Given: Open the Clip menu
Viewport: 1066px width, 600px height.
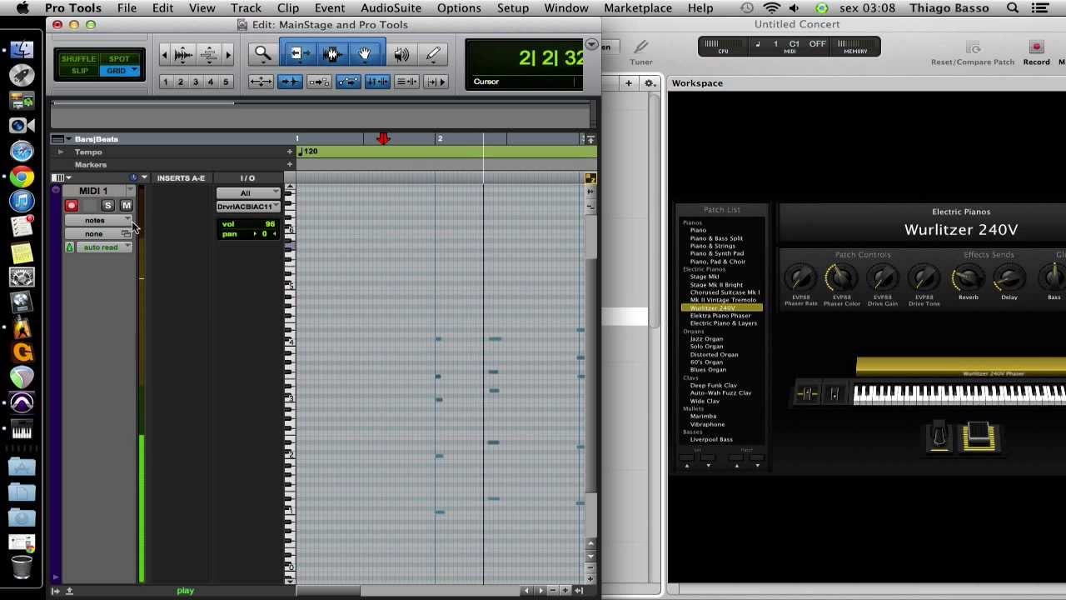Looking at the screenshot, I should click(288, 8).
